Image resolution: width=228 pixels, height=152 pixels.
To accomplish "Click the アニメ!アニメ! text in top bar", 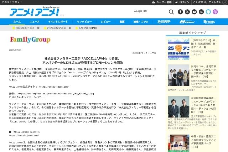I will click(x=12, y=2).
